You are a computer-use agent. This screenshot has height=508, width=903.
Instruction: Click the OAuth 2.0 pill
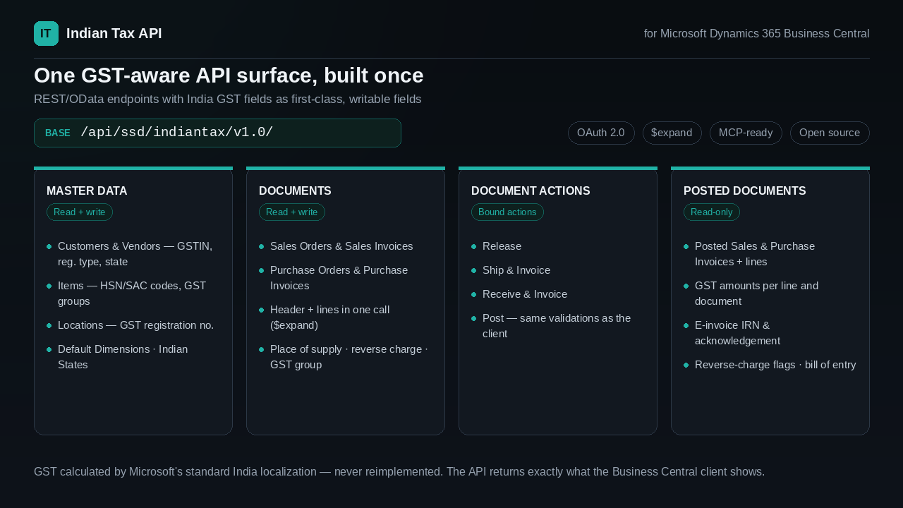601,133
